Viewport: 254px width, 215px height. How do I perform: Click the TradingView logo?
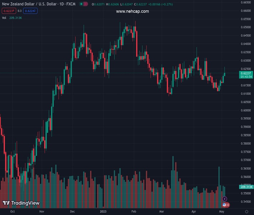pos(21,203)
